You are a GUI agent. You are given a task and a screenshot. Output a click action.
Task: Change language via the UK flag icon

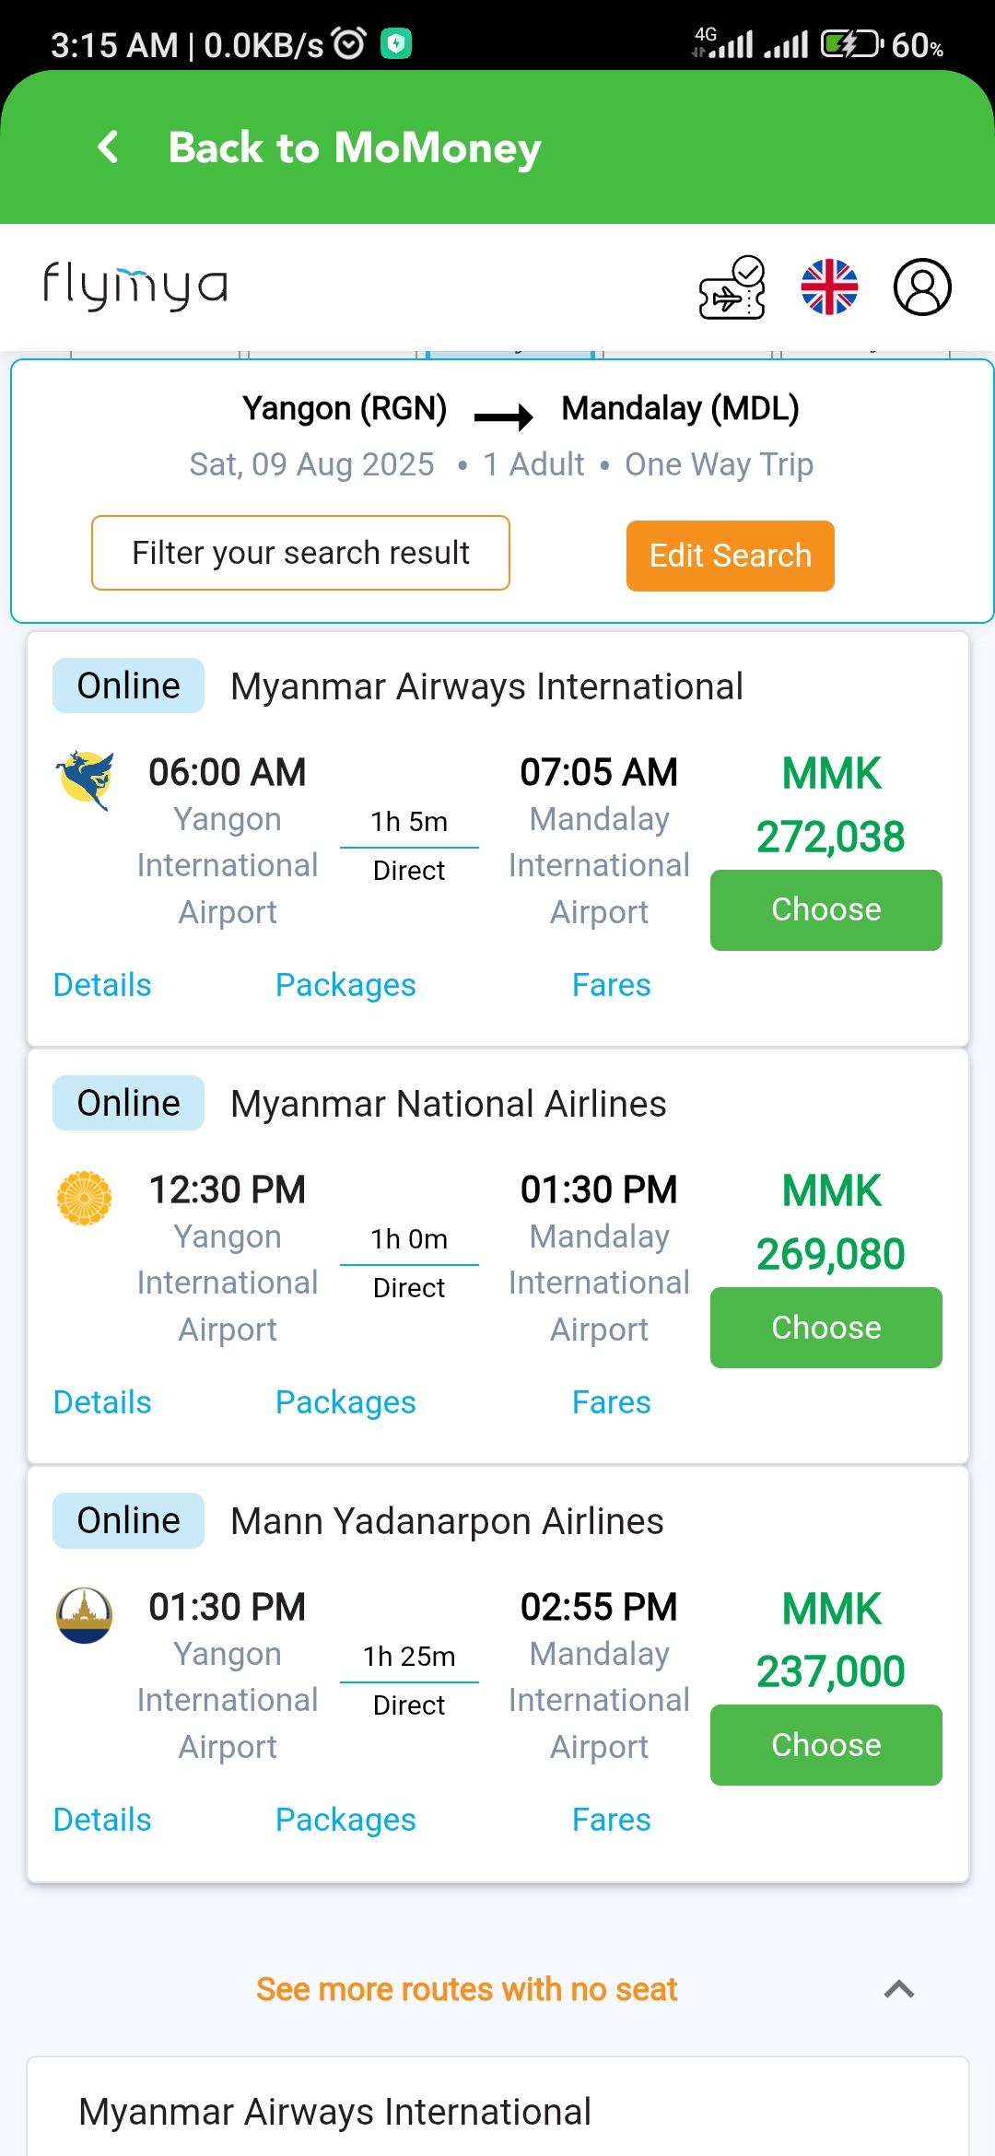[829, 287]
